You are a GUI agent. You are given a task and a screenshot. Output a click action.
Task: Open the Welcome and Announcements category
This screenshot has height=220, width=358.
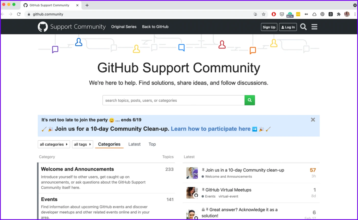tap(77, 169)
